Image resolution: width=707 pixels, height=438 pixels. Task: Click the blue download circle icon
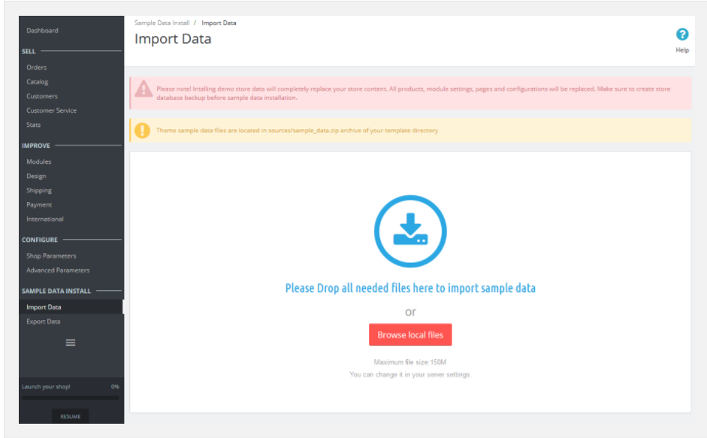[410, 231]
